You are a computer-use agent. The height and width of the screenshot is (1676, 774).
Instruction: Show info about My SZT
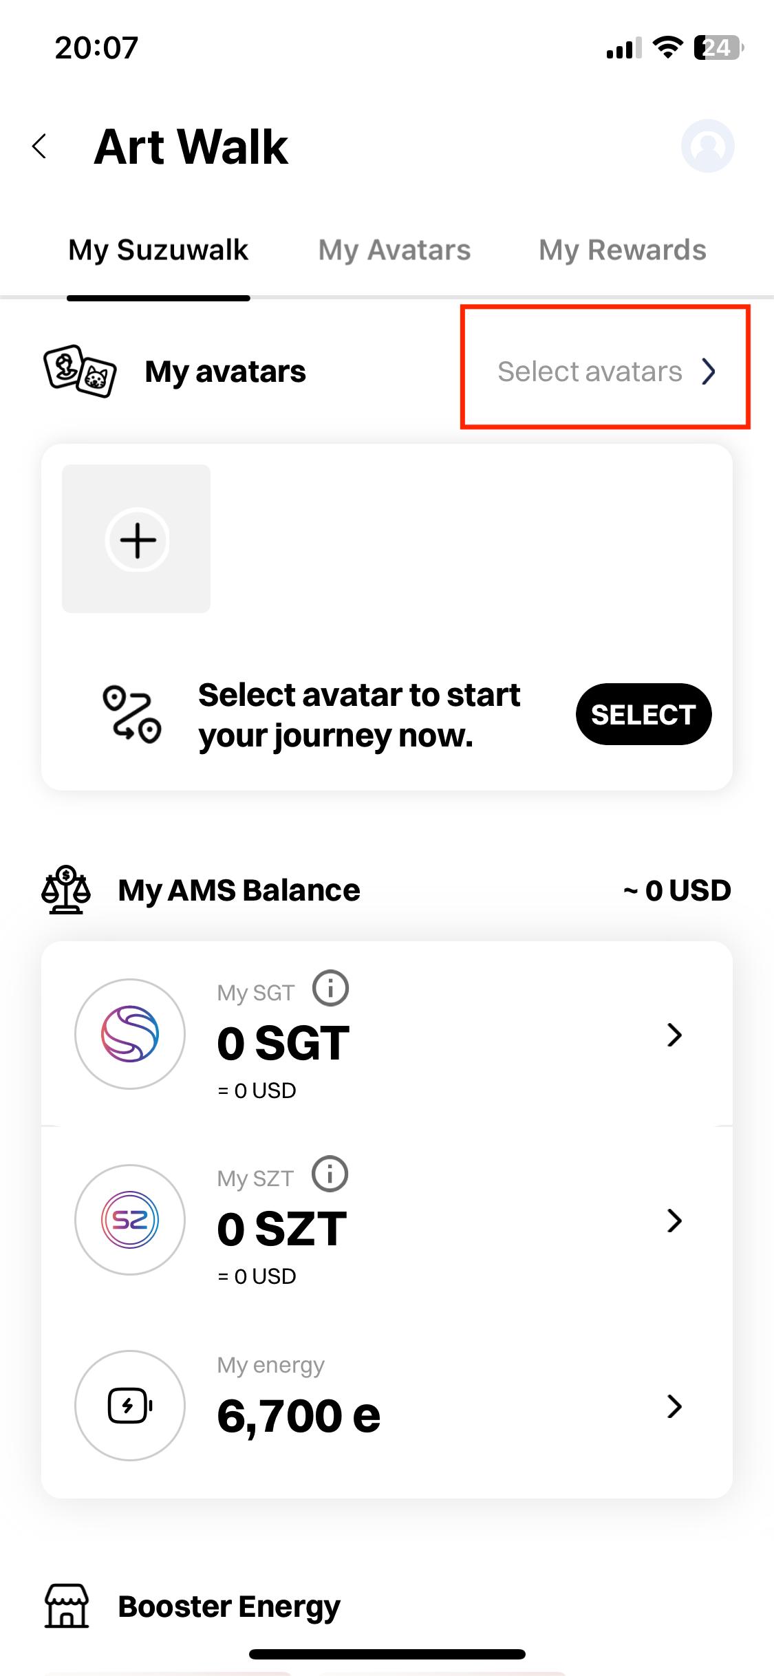tap(330, 1174)
